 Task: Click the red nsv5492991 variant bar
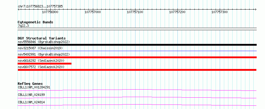pyautogui.click(x=137, y=57)
